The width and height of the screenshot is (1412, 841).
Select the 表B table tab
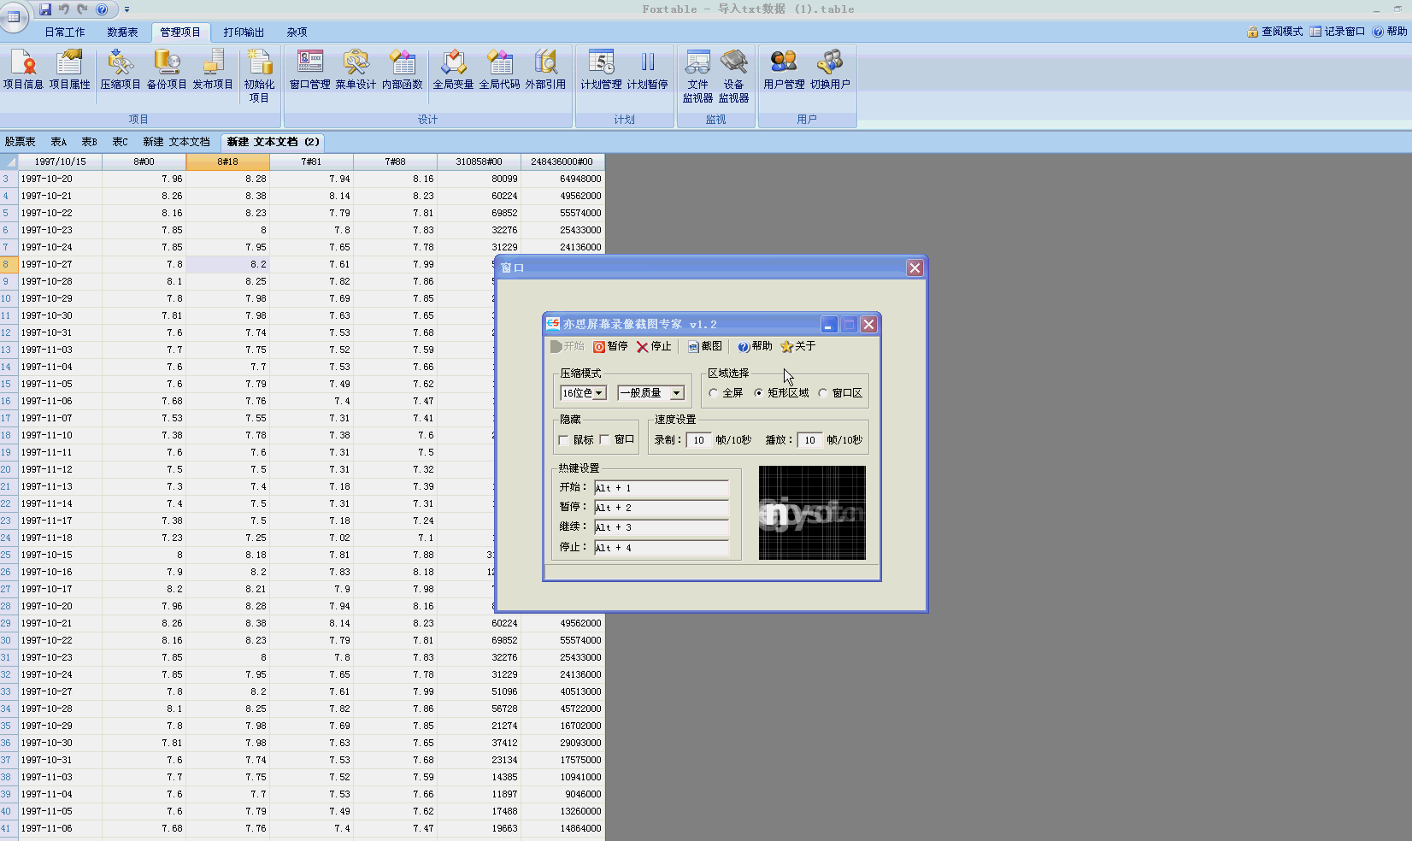(x=89, y=142)
